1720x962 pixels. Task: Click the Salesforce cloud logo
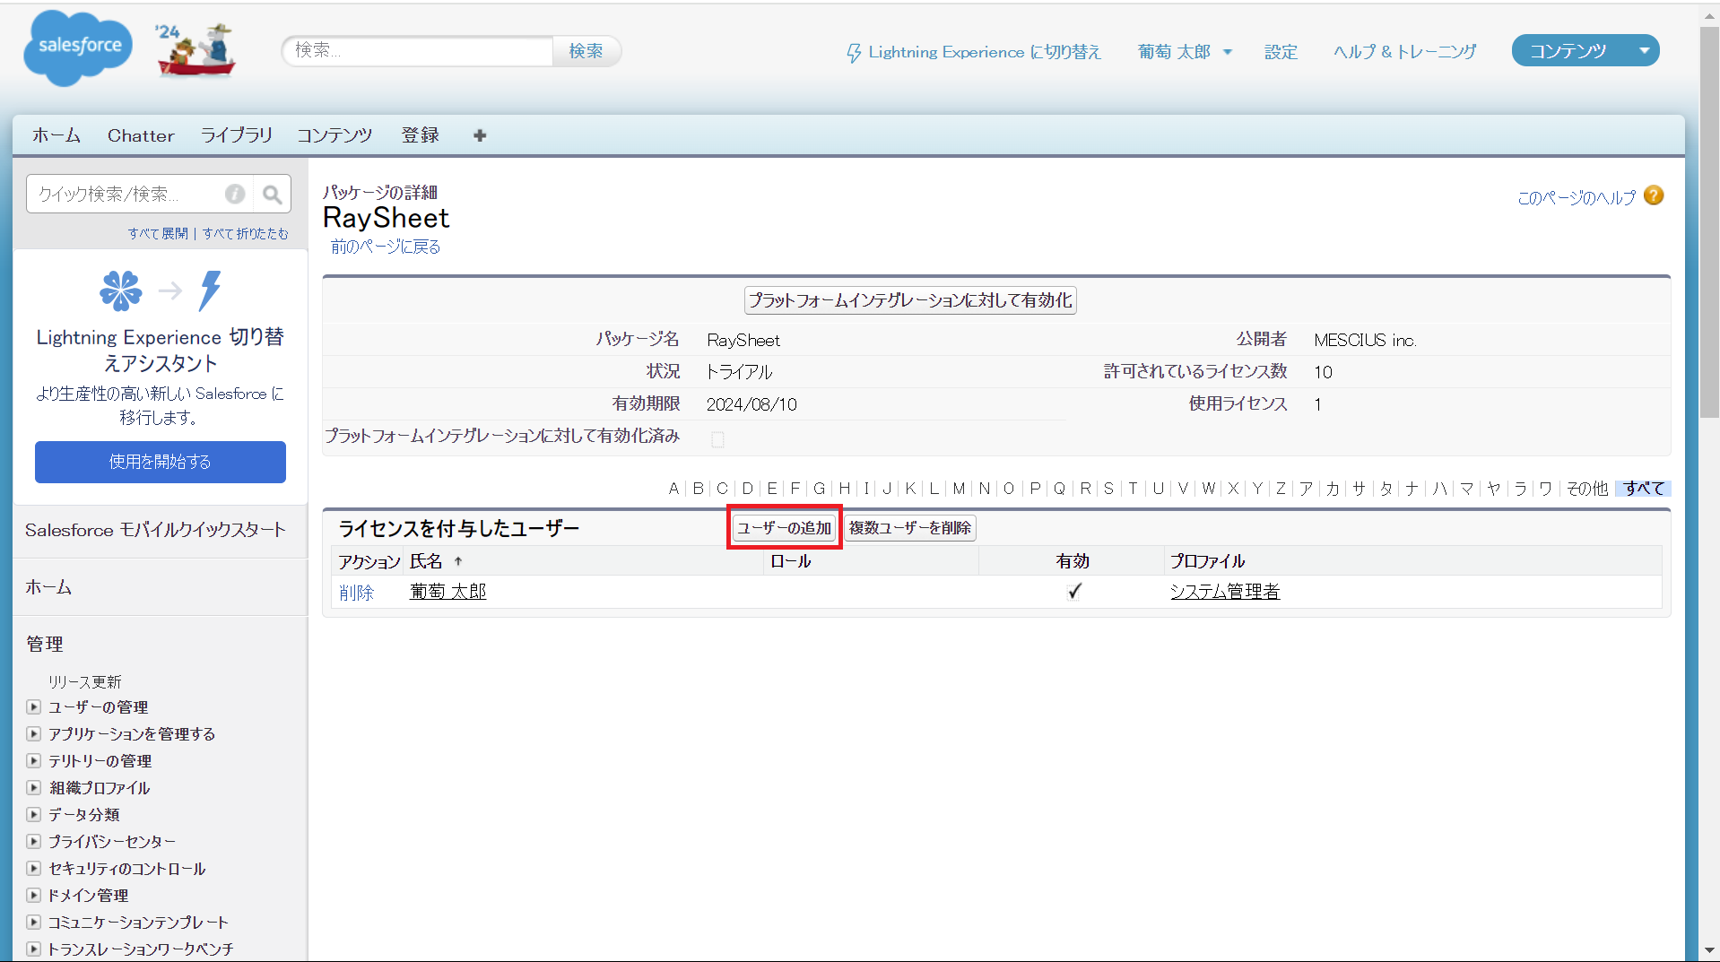(78, 48)
